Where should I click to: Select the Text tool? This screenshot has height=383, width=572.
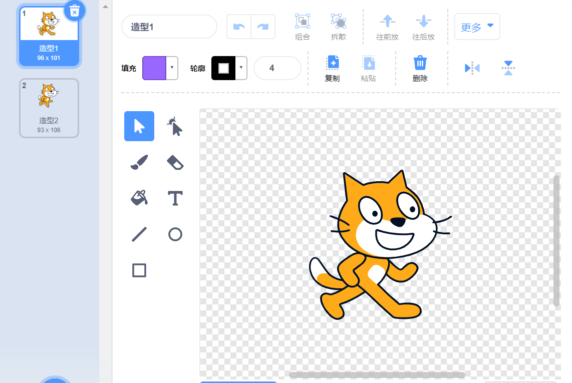click(x=175, y=198)
